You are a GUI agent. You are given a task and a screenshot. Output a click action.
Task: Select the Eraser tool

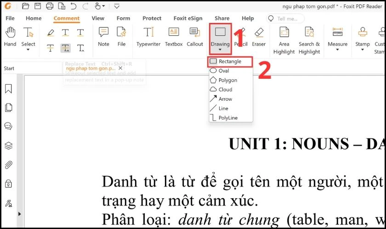coord(259,37)
